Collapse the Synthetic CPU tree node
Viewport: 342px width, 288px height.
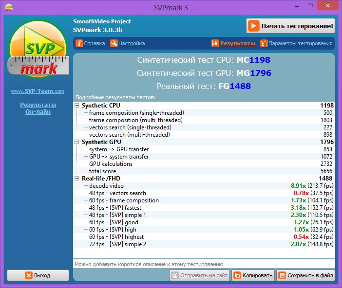(x=77, y=106)
